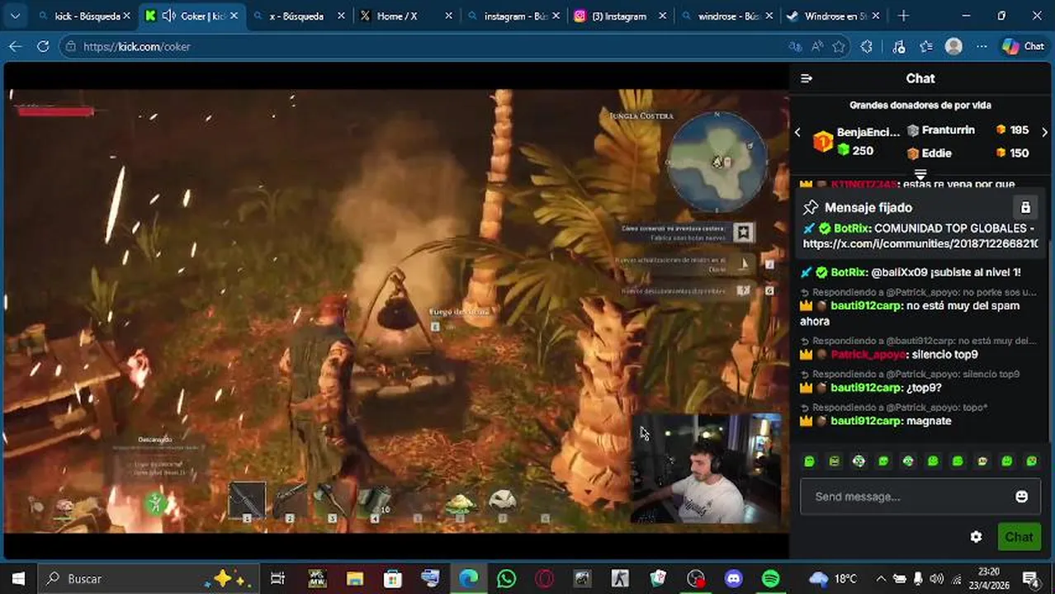1055x594 pixels.
Task: Click the lock icon on the pinned message
Action: [x=1024, y=208]
